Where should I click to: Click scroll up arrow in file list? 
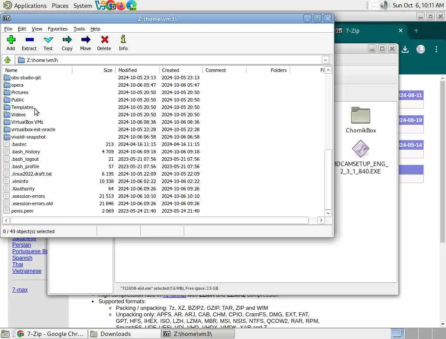coord(328,70)
